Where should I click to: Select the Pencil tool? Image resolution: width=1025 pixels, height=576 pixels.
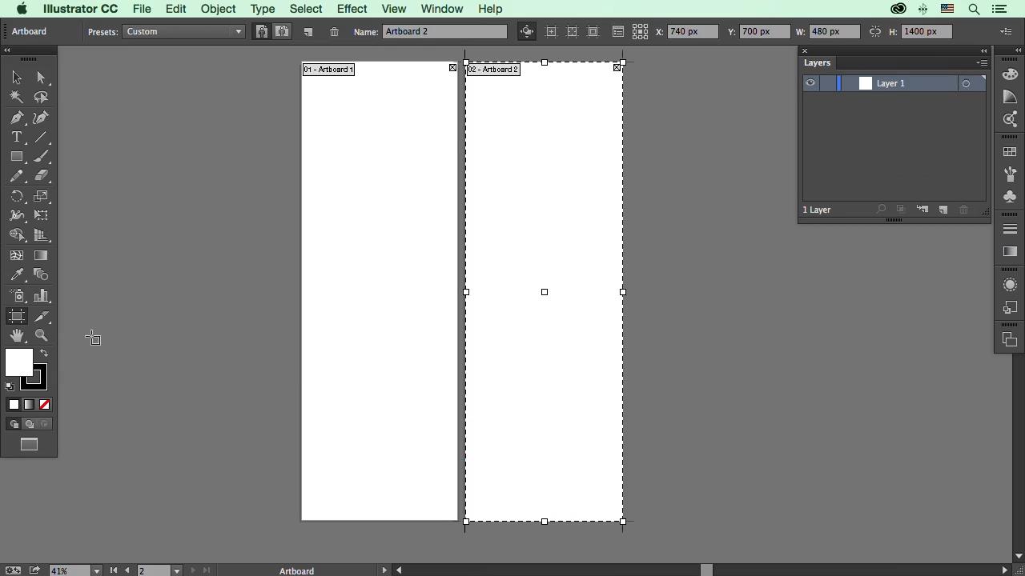coord(17,176)
